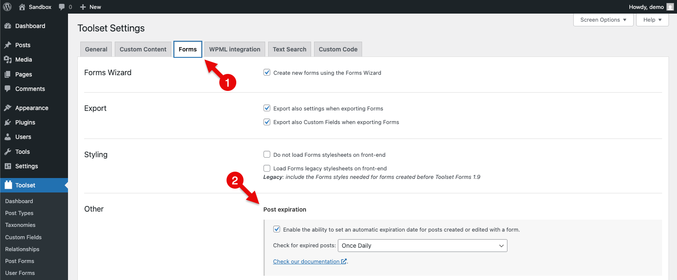Open Toolset submenu Dashboard
Image resolution: width=677 pixels, height=280 pixels.
[19, 201]
